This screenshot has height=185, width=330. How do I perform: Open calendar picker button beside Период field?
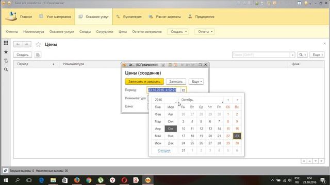[184, 90]
